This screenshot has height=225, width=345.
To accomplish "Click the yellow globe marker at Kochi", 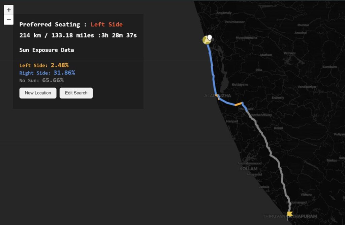I will click(207, 40).
